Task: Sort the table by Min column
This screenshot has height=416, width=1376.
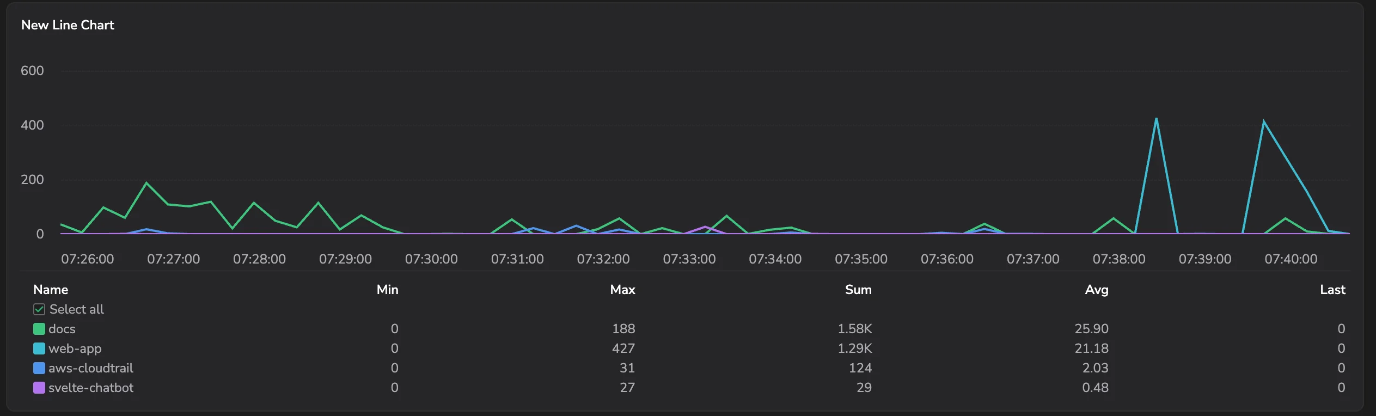Action: pyautogui.click(x=387, y=290)
